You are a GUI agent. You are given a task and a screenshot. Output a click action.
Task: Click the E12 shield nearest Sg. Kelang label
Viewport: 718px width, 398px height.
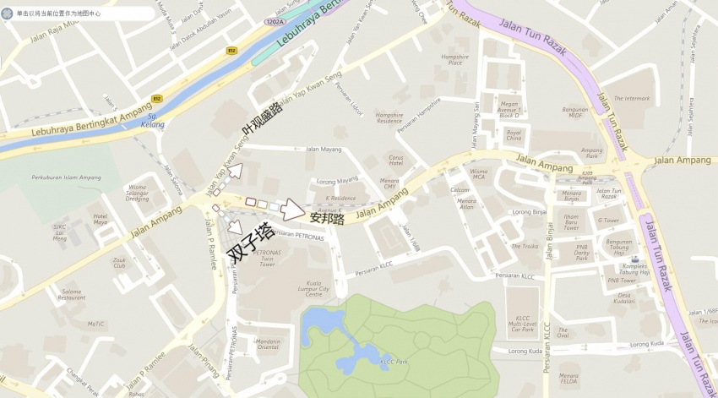(x=157, y=99)
